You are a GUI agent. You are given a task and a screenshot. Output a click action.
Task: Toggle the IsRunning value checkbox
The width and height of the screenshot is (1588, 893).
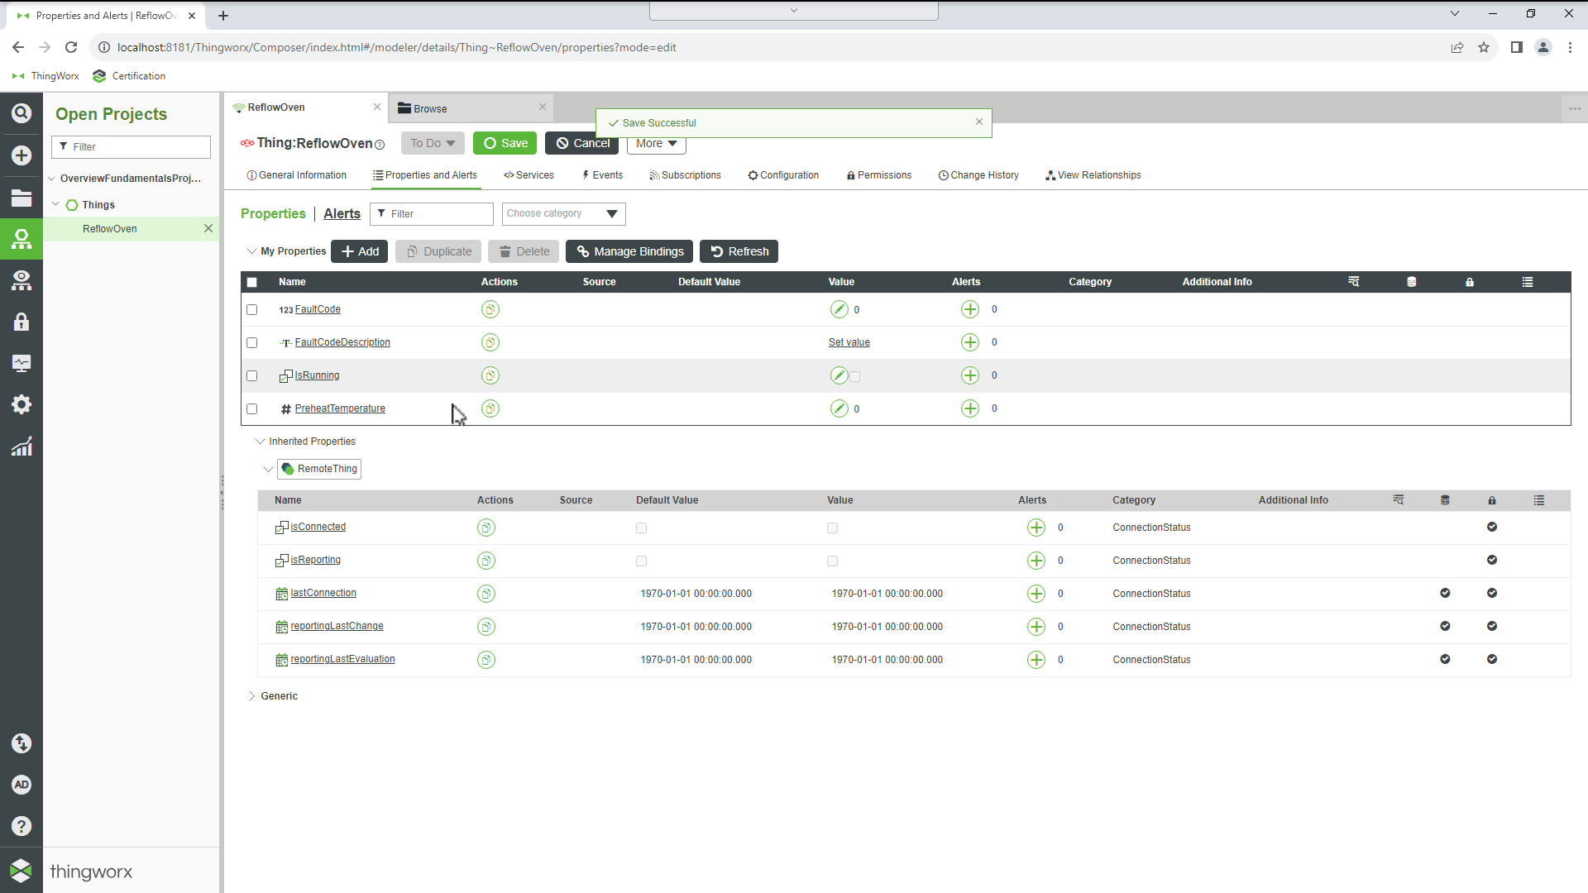[x=855, y=376]
